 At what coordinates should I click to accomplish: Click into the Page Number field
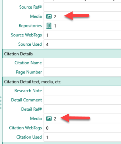(82, 72)
